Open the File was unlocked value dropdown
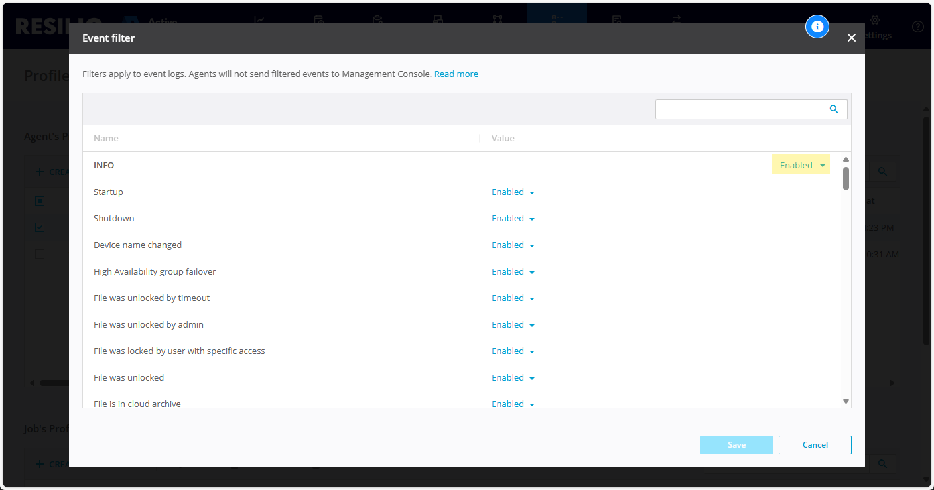 [513, 378]
